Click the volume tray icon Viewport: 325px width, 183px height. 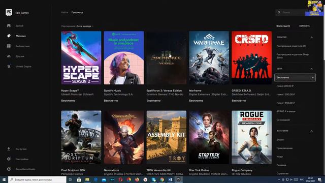[291, 179]
